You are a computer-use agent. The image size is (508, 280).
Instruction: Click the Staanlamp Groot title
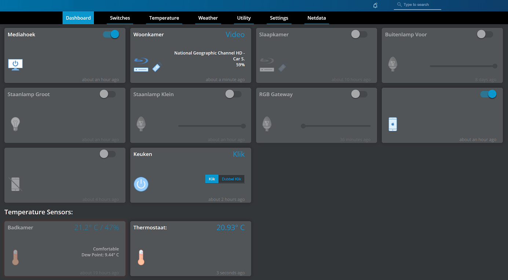tap(29, 94)
